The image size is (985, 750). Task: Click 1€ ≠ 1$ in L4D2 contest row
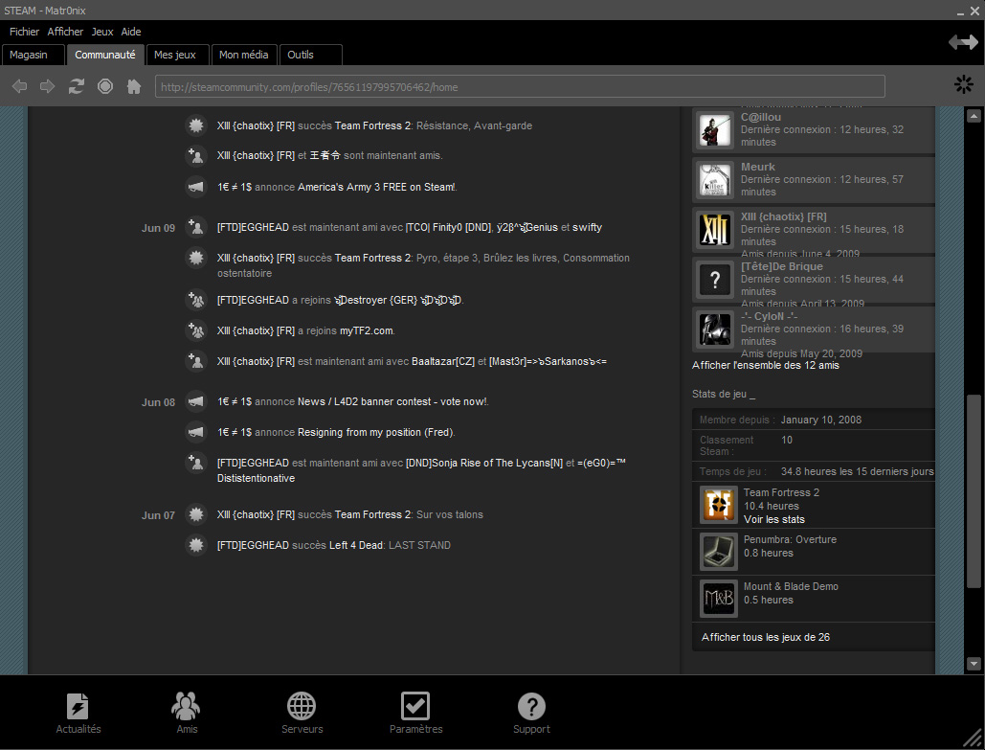click(x=235, y=401)
